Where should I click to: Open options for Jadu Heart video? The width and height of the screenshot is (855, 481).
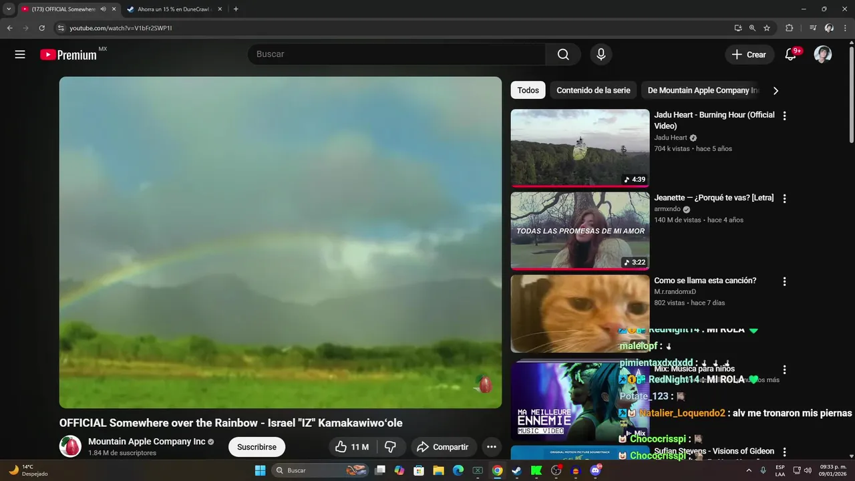[784, 116]
